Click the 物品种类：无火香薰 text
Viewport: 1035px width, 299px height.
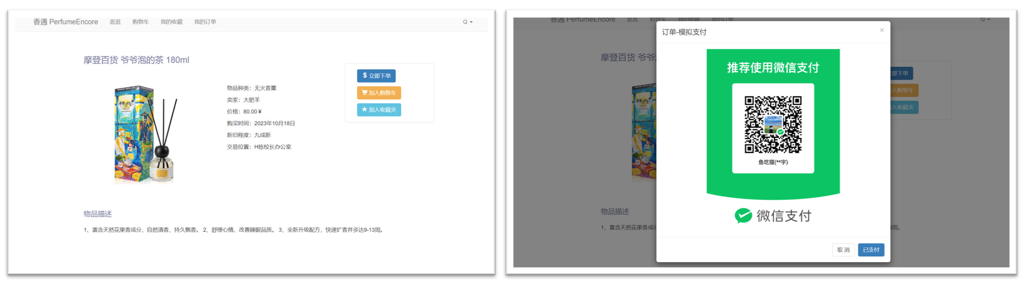tap(252, 88)
